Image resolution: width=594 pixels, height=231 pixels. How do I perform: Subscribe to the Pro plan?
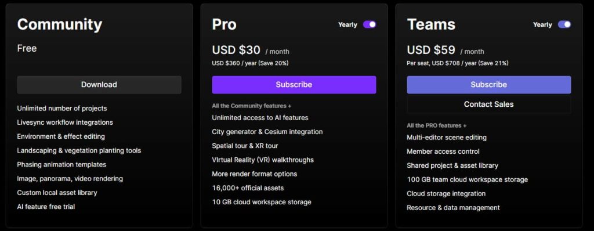pos(294,85)
